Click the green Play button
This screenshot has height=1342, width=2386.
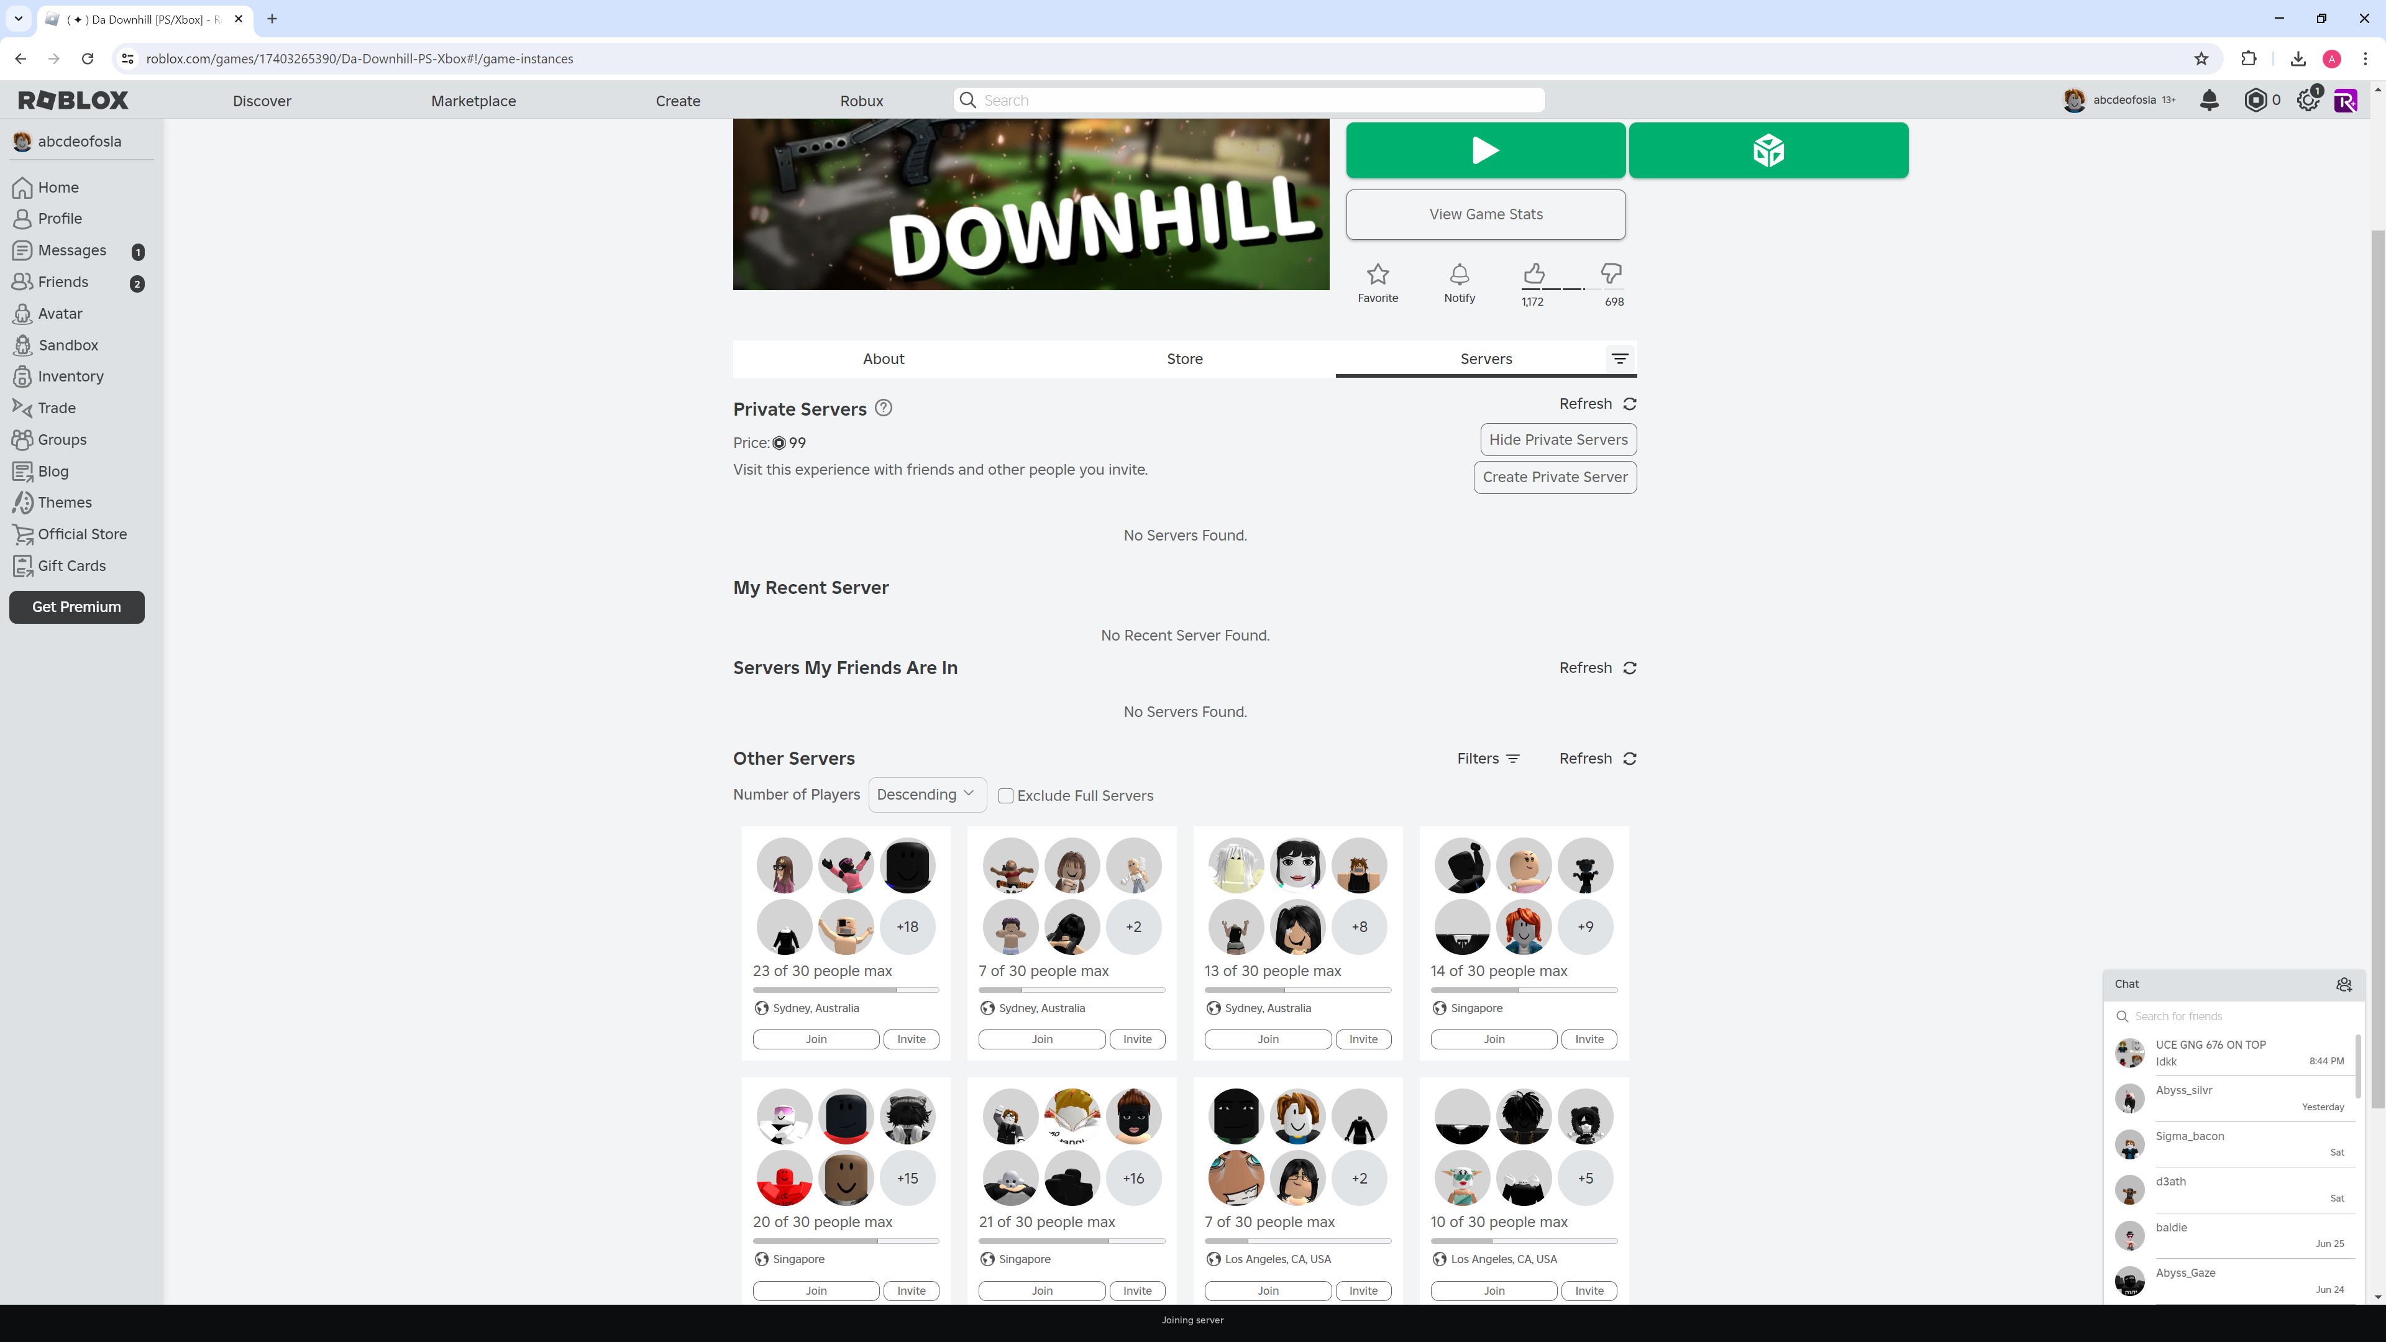[x=1486, y=150]
